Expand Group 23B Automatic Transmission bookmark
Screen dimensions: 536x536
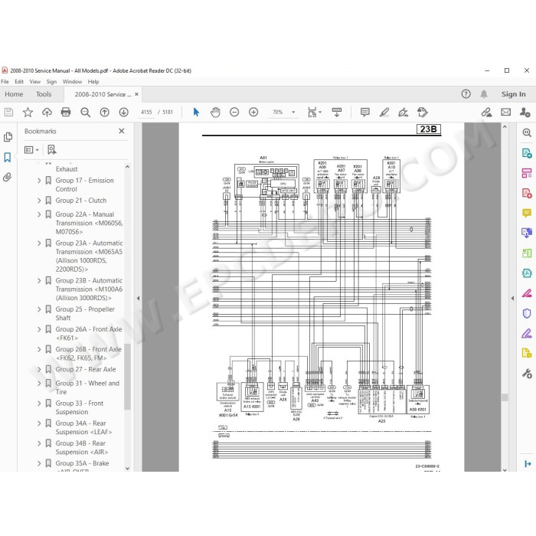(39, 281)
